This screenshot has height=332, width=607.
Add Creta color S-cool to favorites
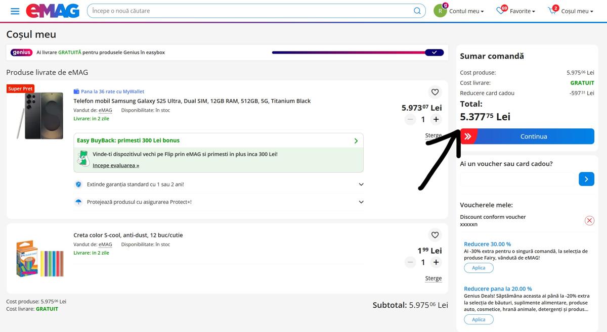click(435, 235)
